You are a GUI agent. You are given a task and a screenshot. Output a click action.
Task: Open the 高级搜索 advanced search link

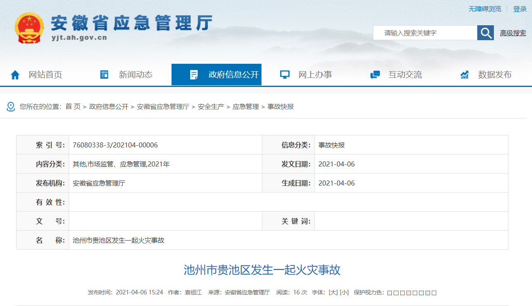[513, 33]
